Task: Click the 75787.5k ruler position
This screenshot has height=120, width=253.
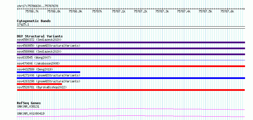Action: tap(206, 11)
